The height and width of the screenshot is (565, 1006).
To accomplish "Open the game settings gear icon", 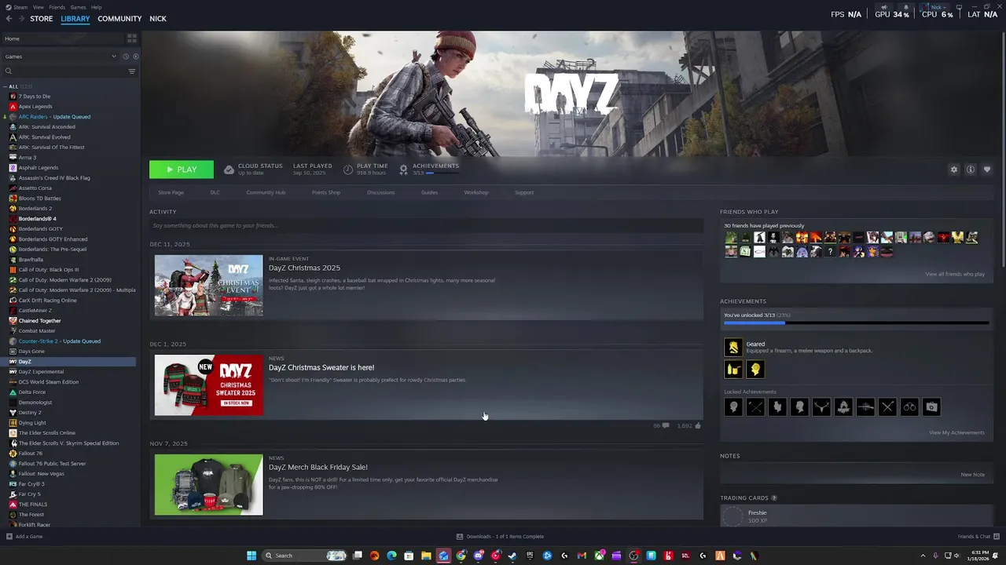I will click(954, 169).
